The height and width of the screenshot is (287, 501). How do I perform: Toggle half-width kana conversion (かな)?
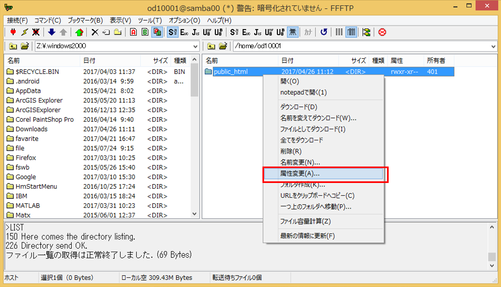click(308, 32)
